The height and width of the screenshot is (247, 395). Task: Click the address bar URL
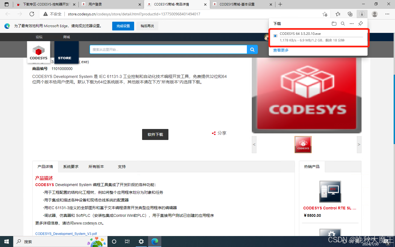click(134, 14)
